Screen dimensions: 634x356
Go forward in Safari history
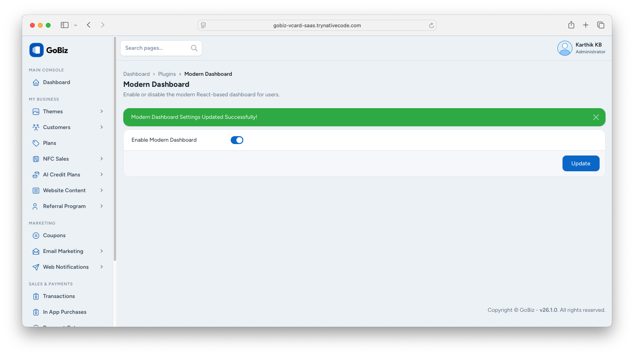click(x=103, y=25)
